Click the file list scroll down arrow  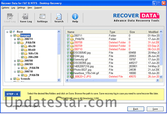161,77
